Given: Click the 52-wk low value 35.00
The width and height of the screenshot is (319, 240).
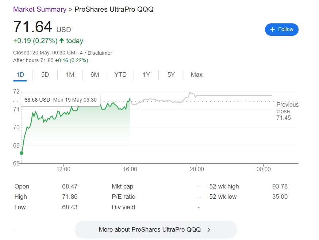Looking at the screenshot, I should (x=280, y=197).
